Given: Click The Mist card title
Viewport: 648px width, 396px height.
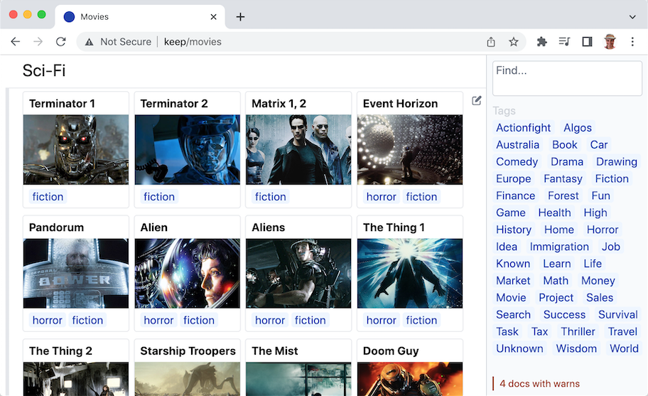Looking at the screenshot, I should [275, 351].
